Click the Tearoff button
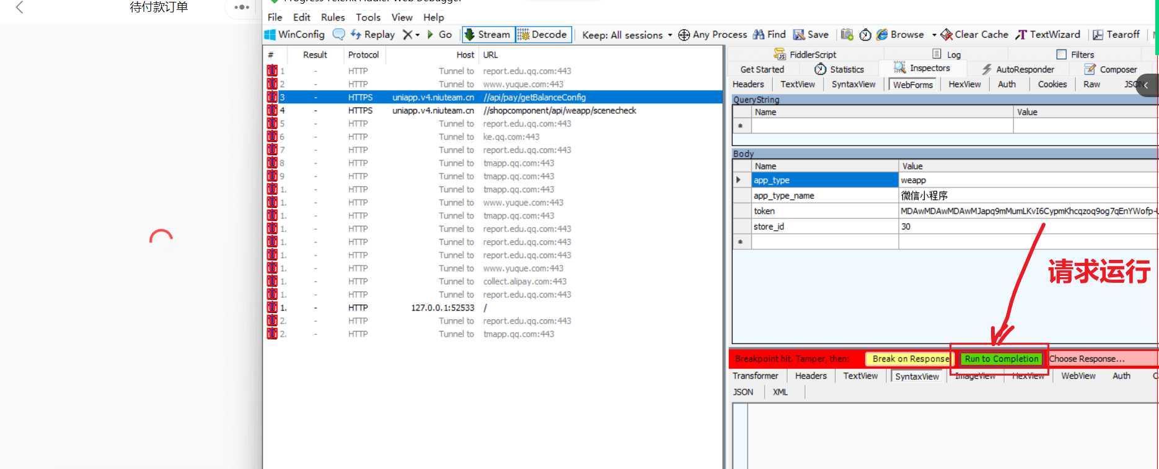1159x469 pixels. 1116,35
